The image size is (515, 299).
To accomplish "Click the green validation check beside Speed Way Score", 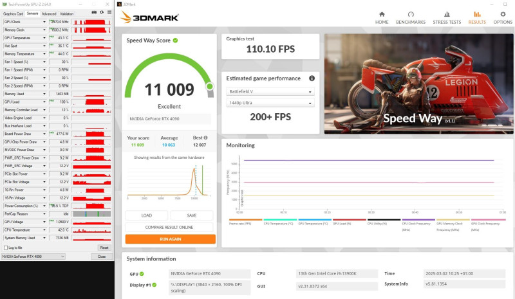I will coord(175,41).
